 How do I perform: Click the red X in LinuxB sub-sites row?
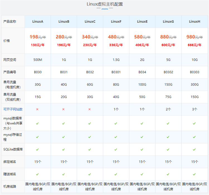[x=64, y=109]
